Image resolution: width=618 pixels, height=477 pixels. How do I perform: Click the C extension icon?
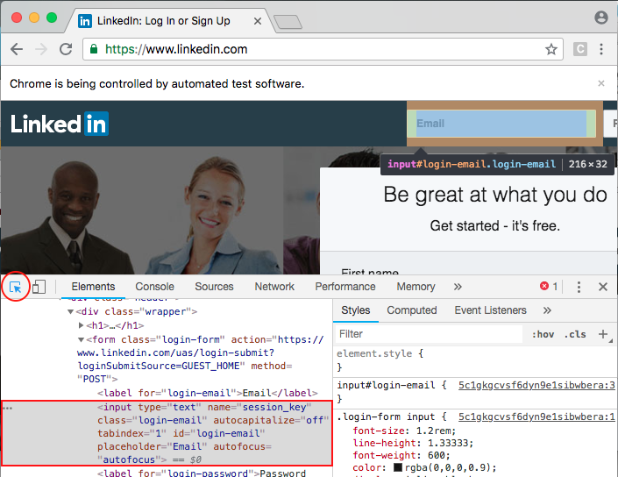(x=579, y=49)
